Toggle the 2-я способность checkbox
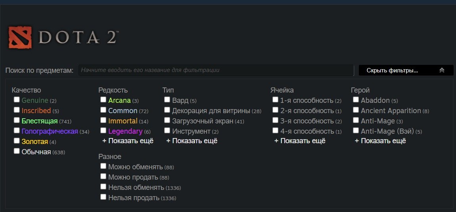Viewport: 456px width, 212px height. [275, 110]
